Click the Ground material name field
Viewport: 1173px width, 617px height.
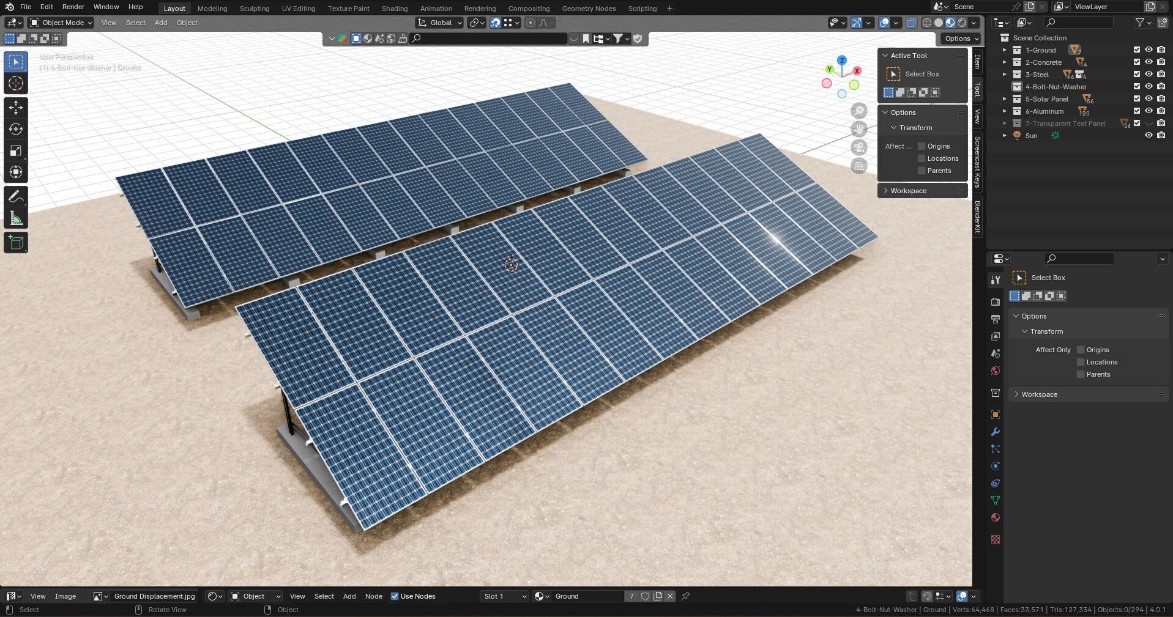click(587, 596)
